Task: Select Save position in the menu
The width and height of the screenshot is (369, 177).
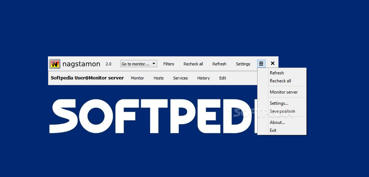Action: 282,111
